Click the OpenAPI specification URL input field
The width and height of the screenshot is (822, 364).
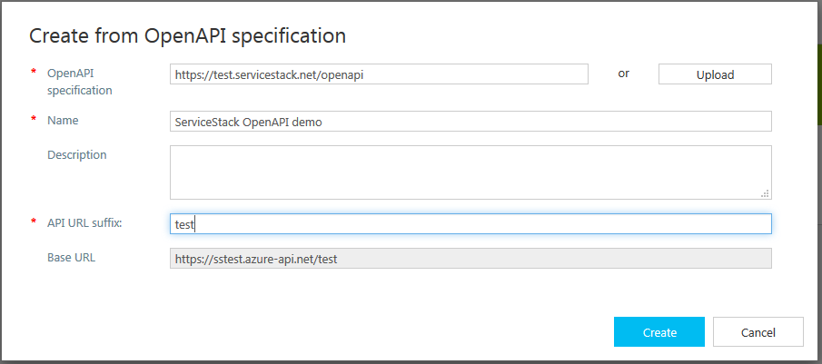tap(379, 74)
